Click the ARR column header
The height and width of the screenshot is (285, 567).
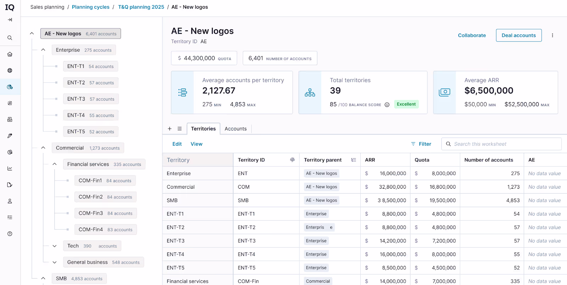[385, 160]
